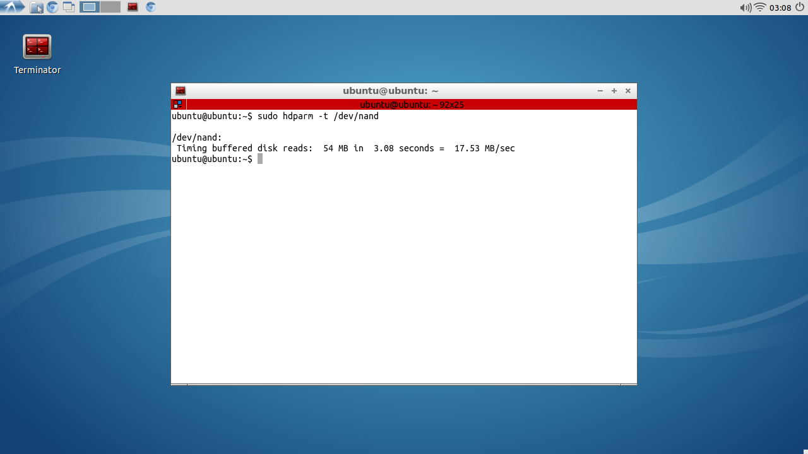This screenshot has height=454, width=808.
Task: Open the Lubuntu start menu
Action: tap(13, 8)
